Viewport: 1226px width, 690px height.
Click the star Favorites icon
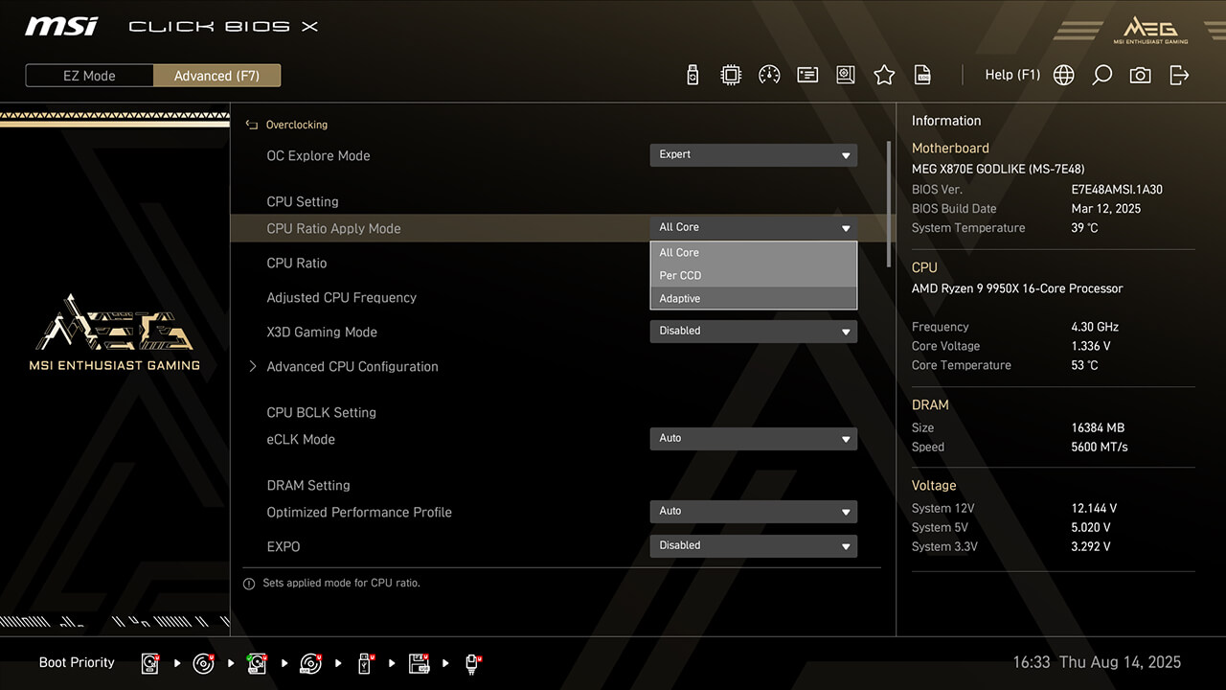884,75
